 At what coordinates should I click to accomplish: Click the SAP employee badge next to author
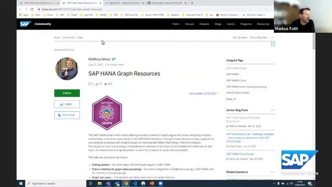[x=114, y=59]
